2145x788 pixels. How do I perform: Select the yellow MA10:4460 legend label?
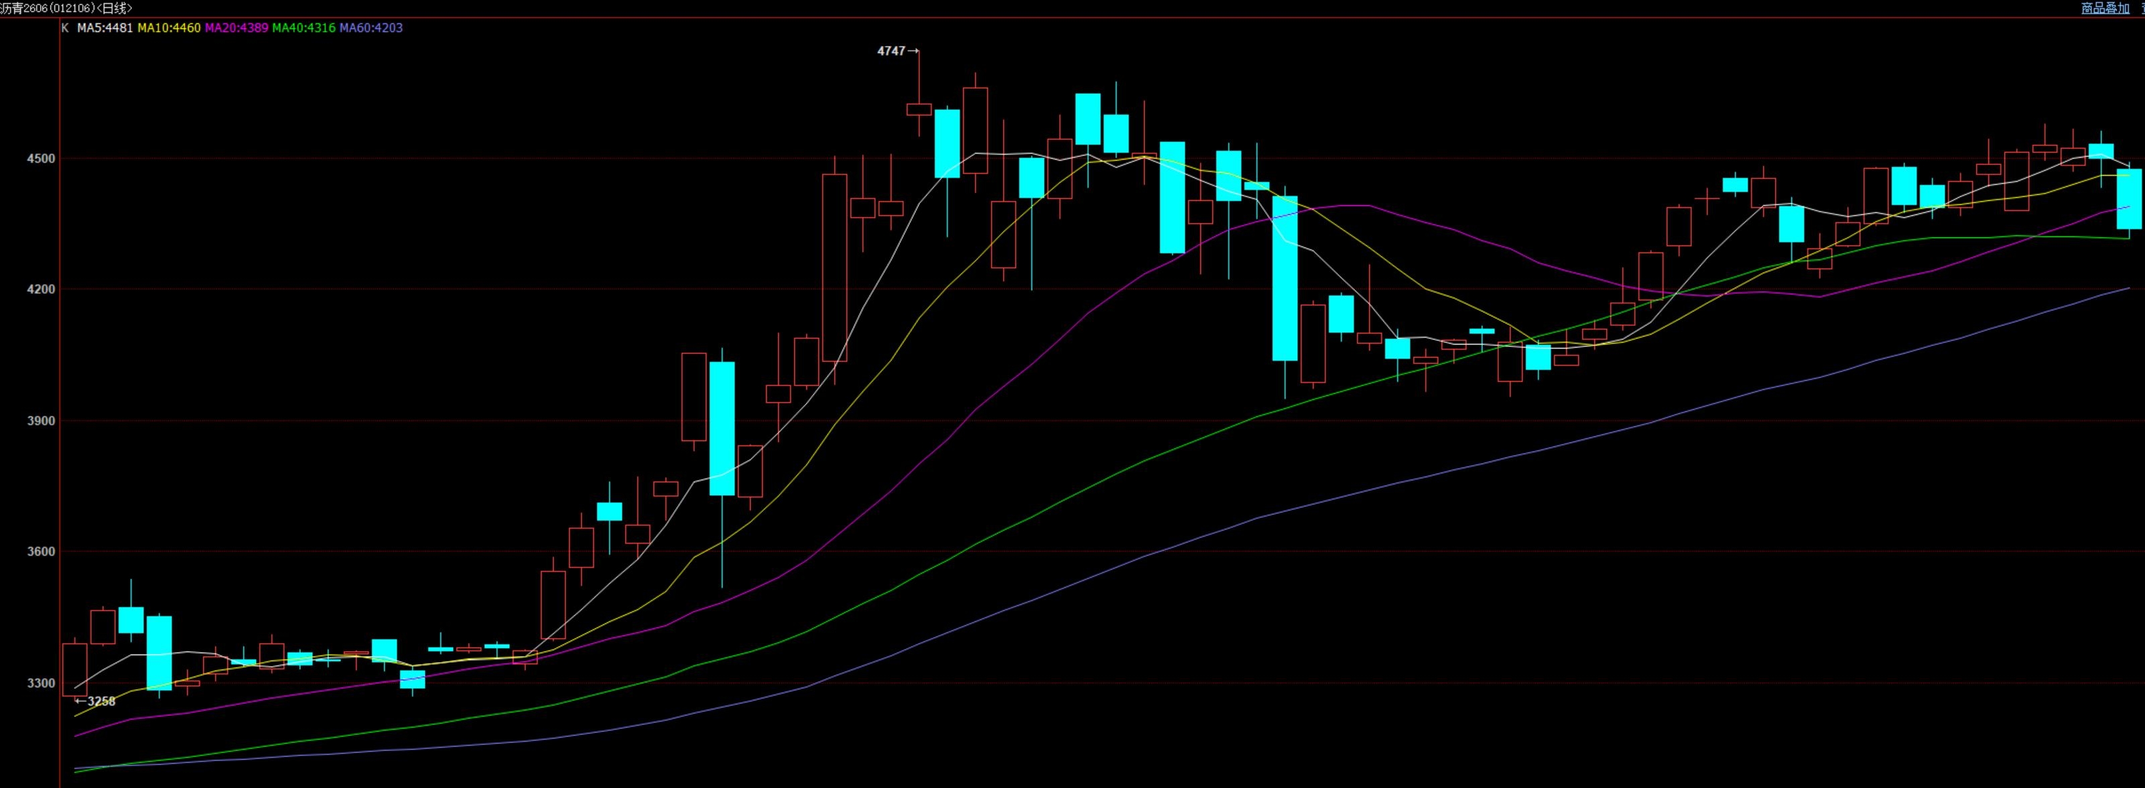pos(169,28)
